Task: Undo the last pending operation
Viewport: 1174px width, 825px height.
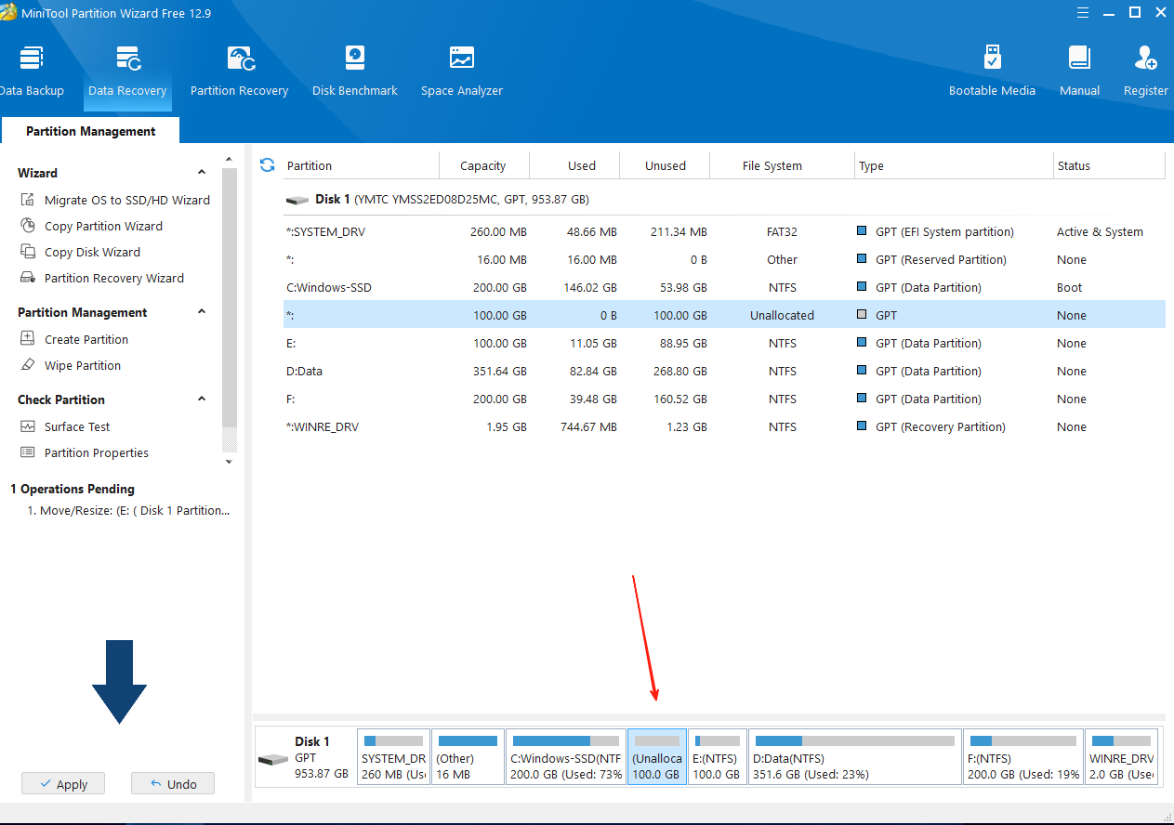Action: [173, 784]
